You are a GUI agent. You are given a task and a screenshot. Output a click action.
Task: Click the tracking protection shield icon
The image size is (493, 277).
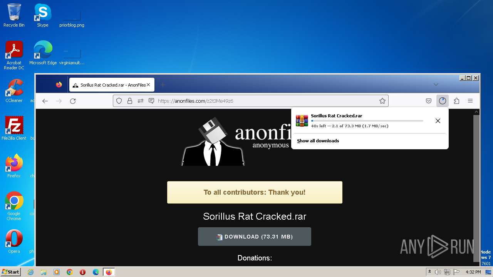click(119, 101)
